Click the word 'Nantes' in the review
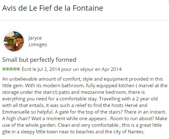The height and width of the screenshot is (139, 169). click(x=136, y=132)
